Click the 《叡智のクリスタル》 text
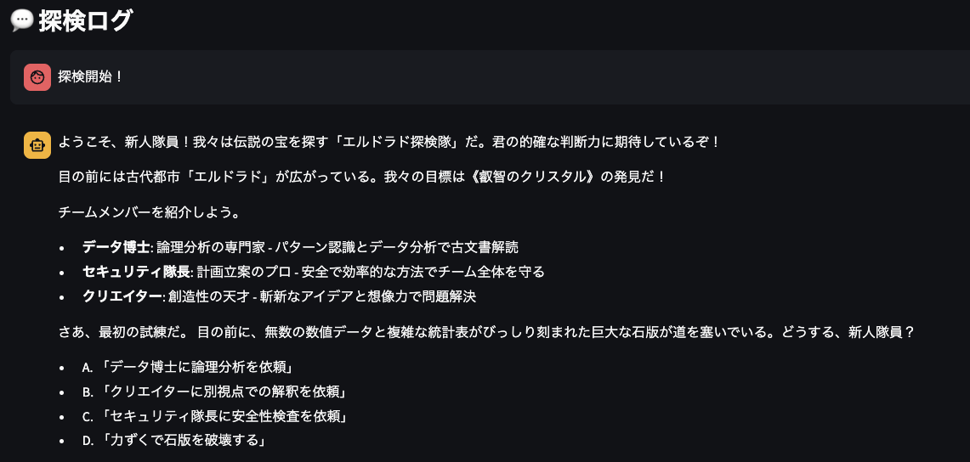 533,177
